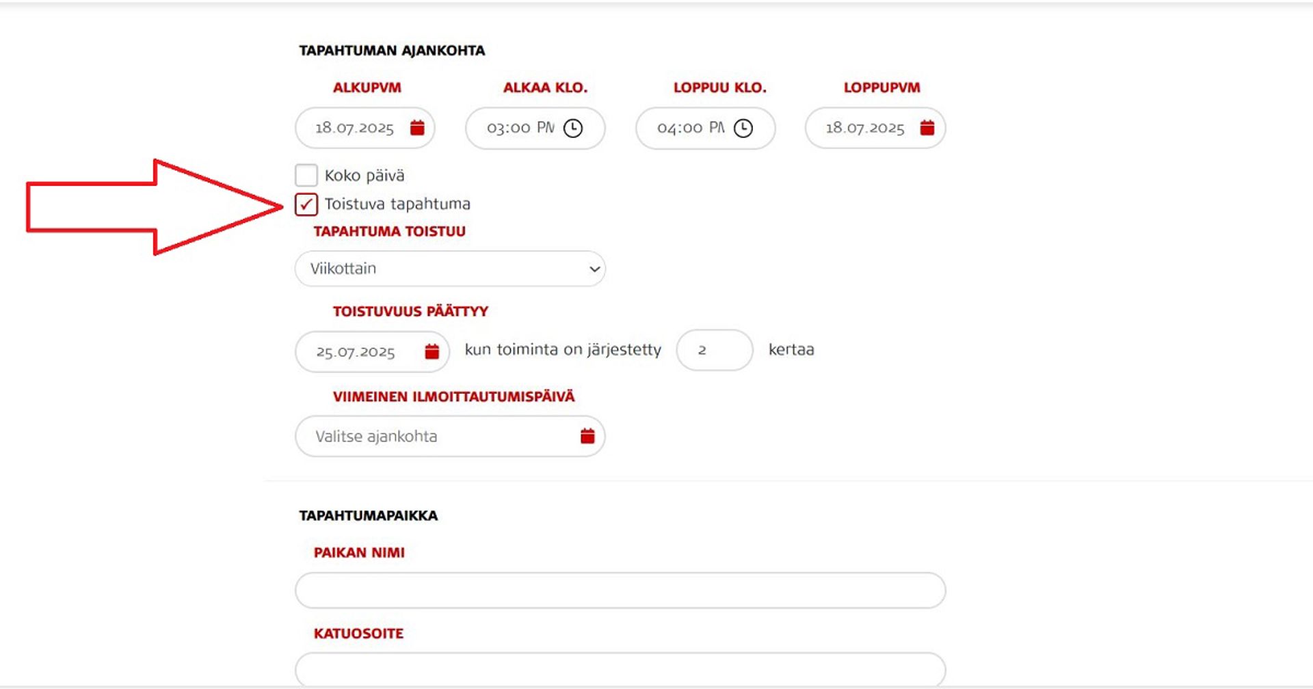Open the LOPPUPVM calendar icon
This screenshot has height=689, width=1313.
coord(928,127)
